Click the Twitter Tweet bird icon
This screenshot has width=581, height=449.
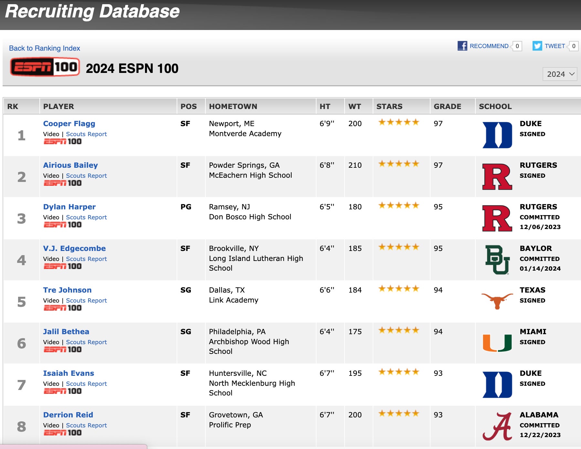(x=537, y=46)
